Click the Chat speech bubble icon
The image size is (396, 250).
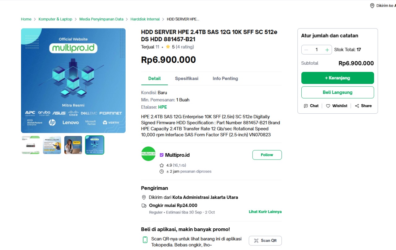tap(306, 106)
